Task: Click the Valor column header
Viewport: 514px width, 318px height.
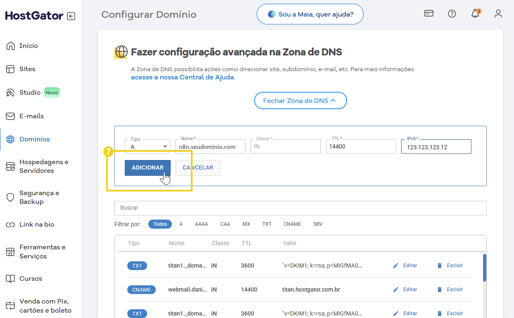Action: tap(290, 243)
